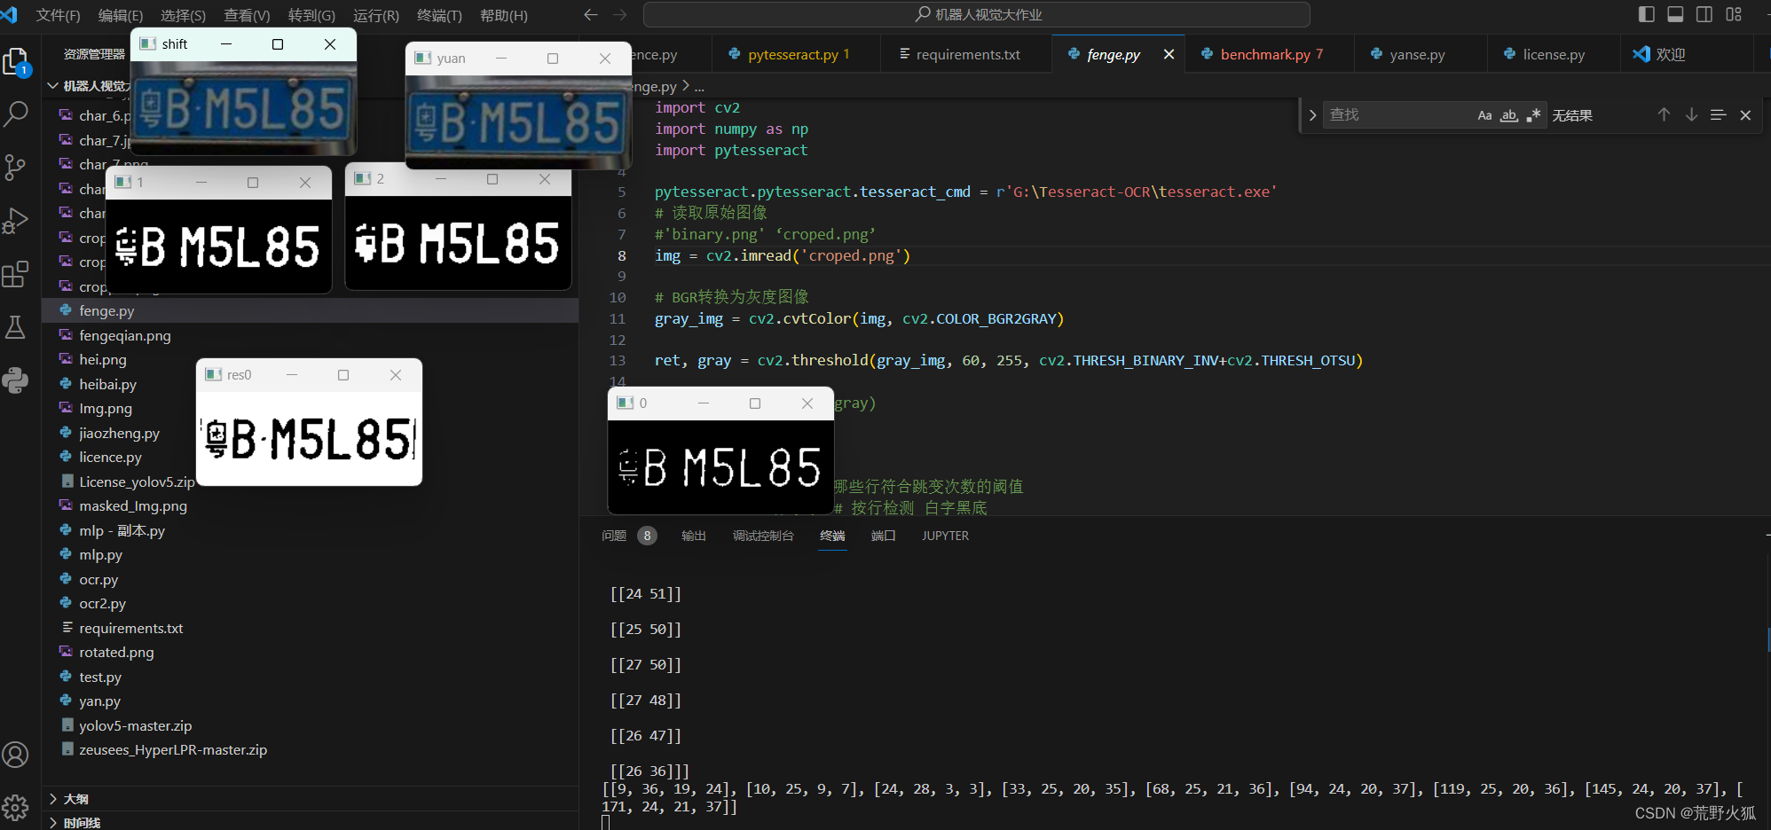Open the 端口 ports panel tab

click(x=883, y=536)
